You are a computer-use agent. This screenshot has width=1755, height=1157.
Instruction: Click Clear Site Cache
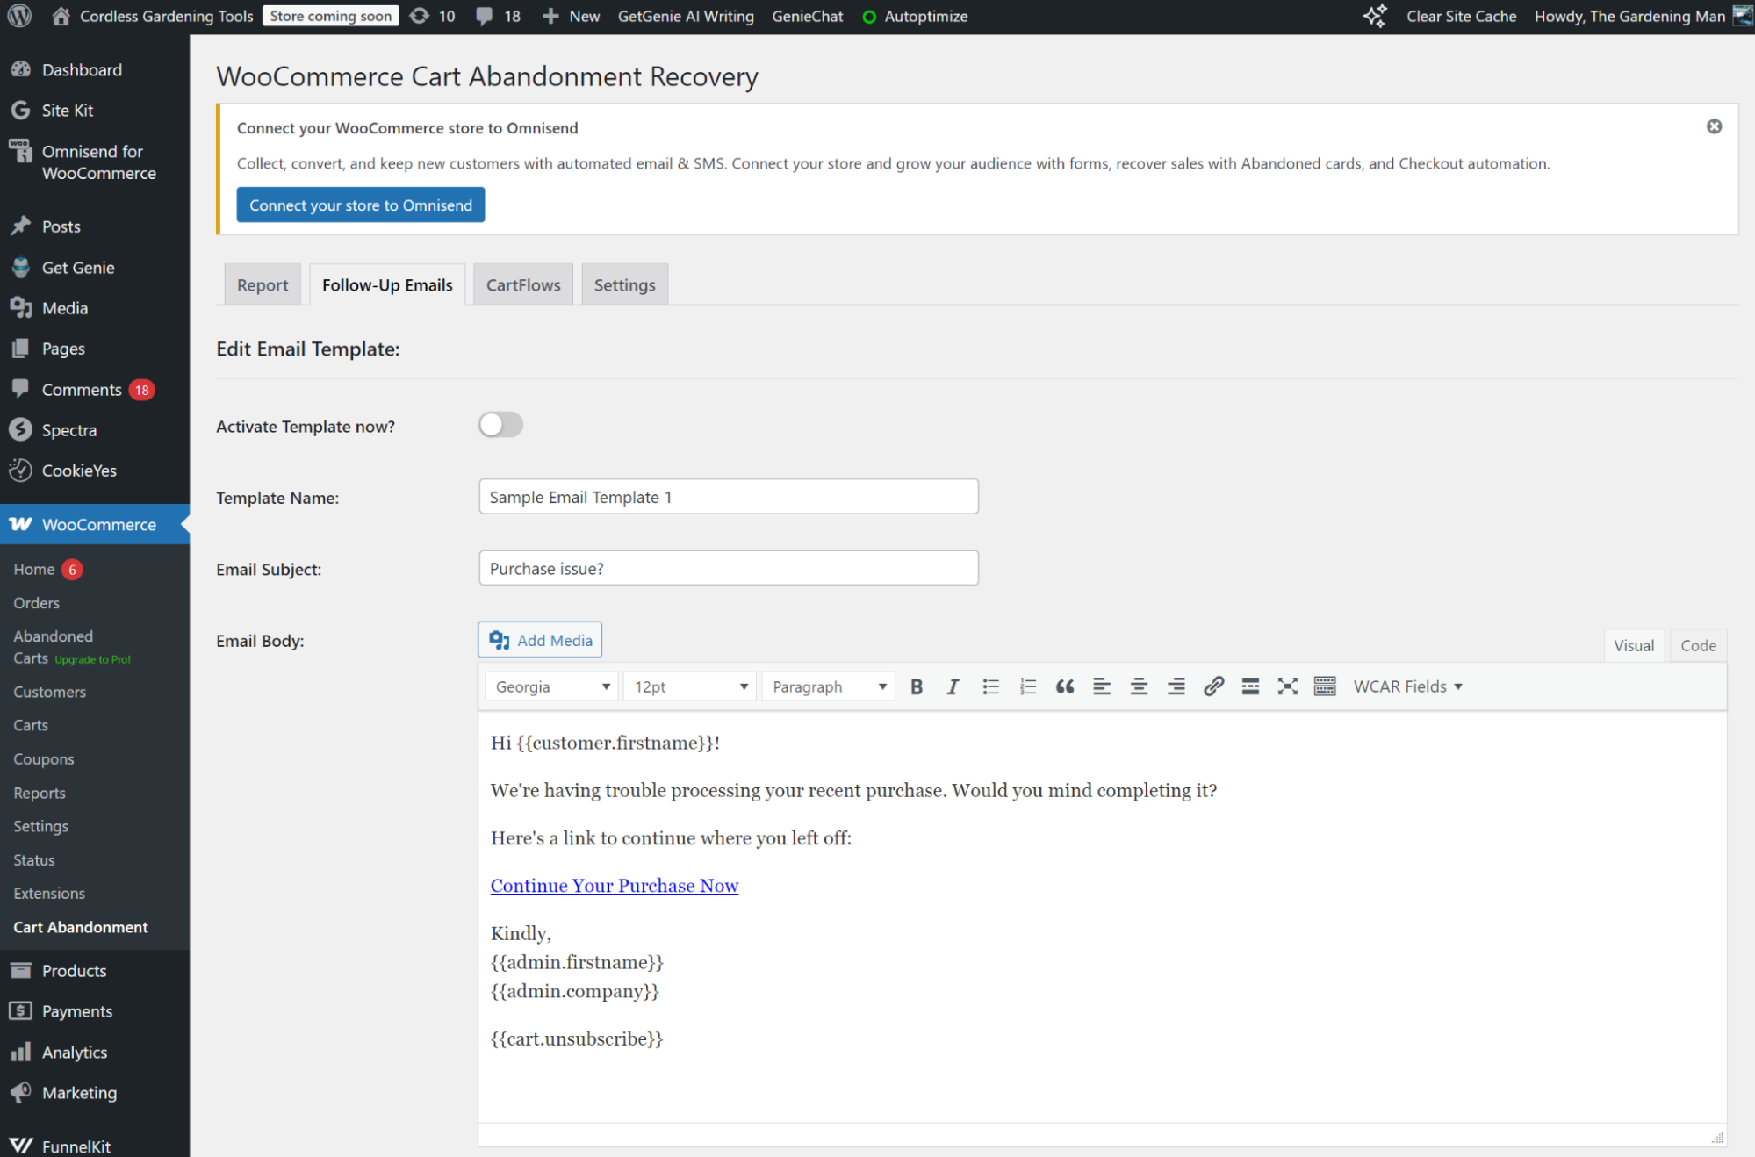(x=1461, y=16)
